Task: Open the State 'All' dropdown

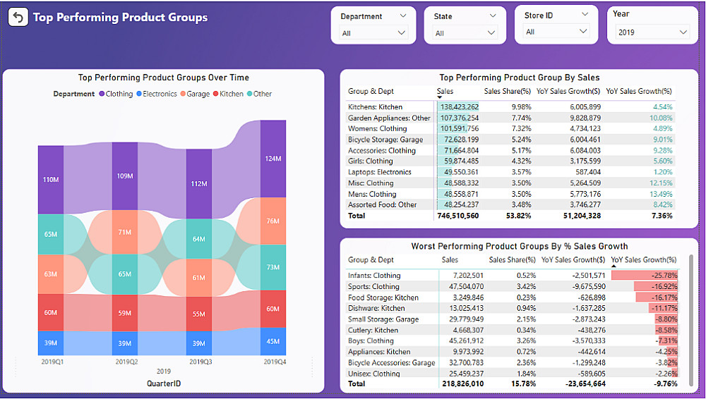Action: point(465,33)
